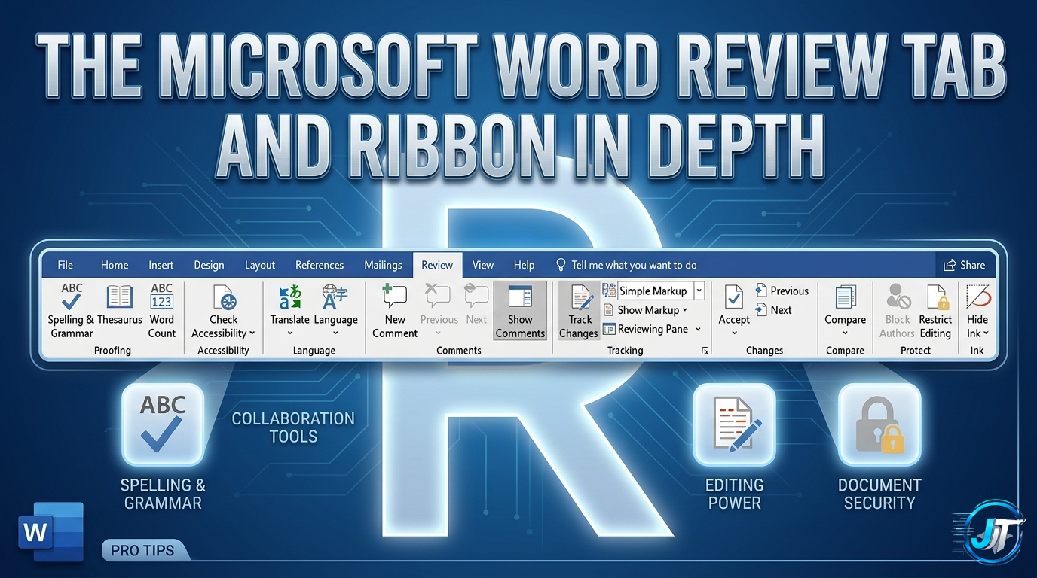Click the Tell me search field

point(633,265)
